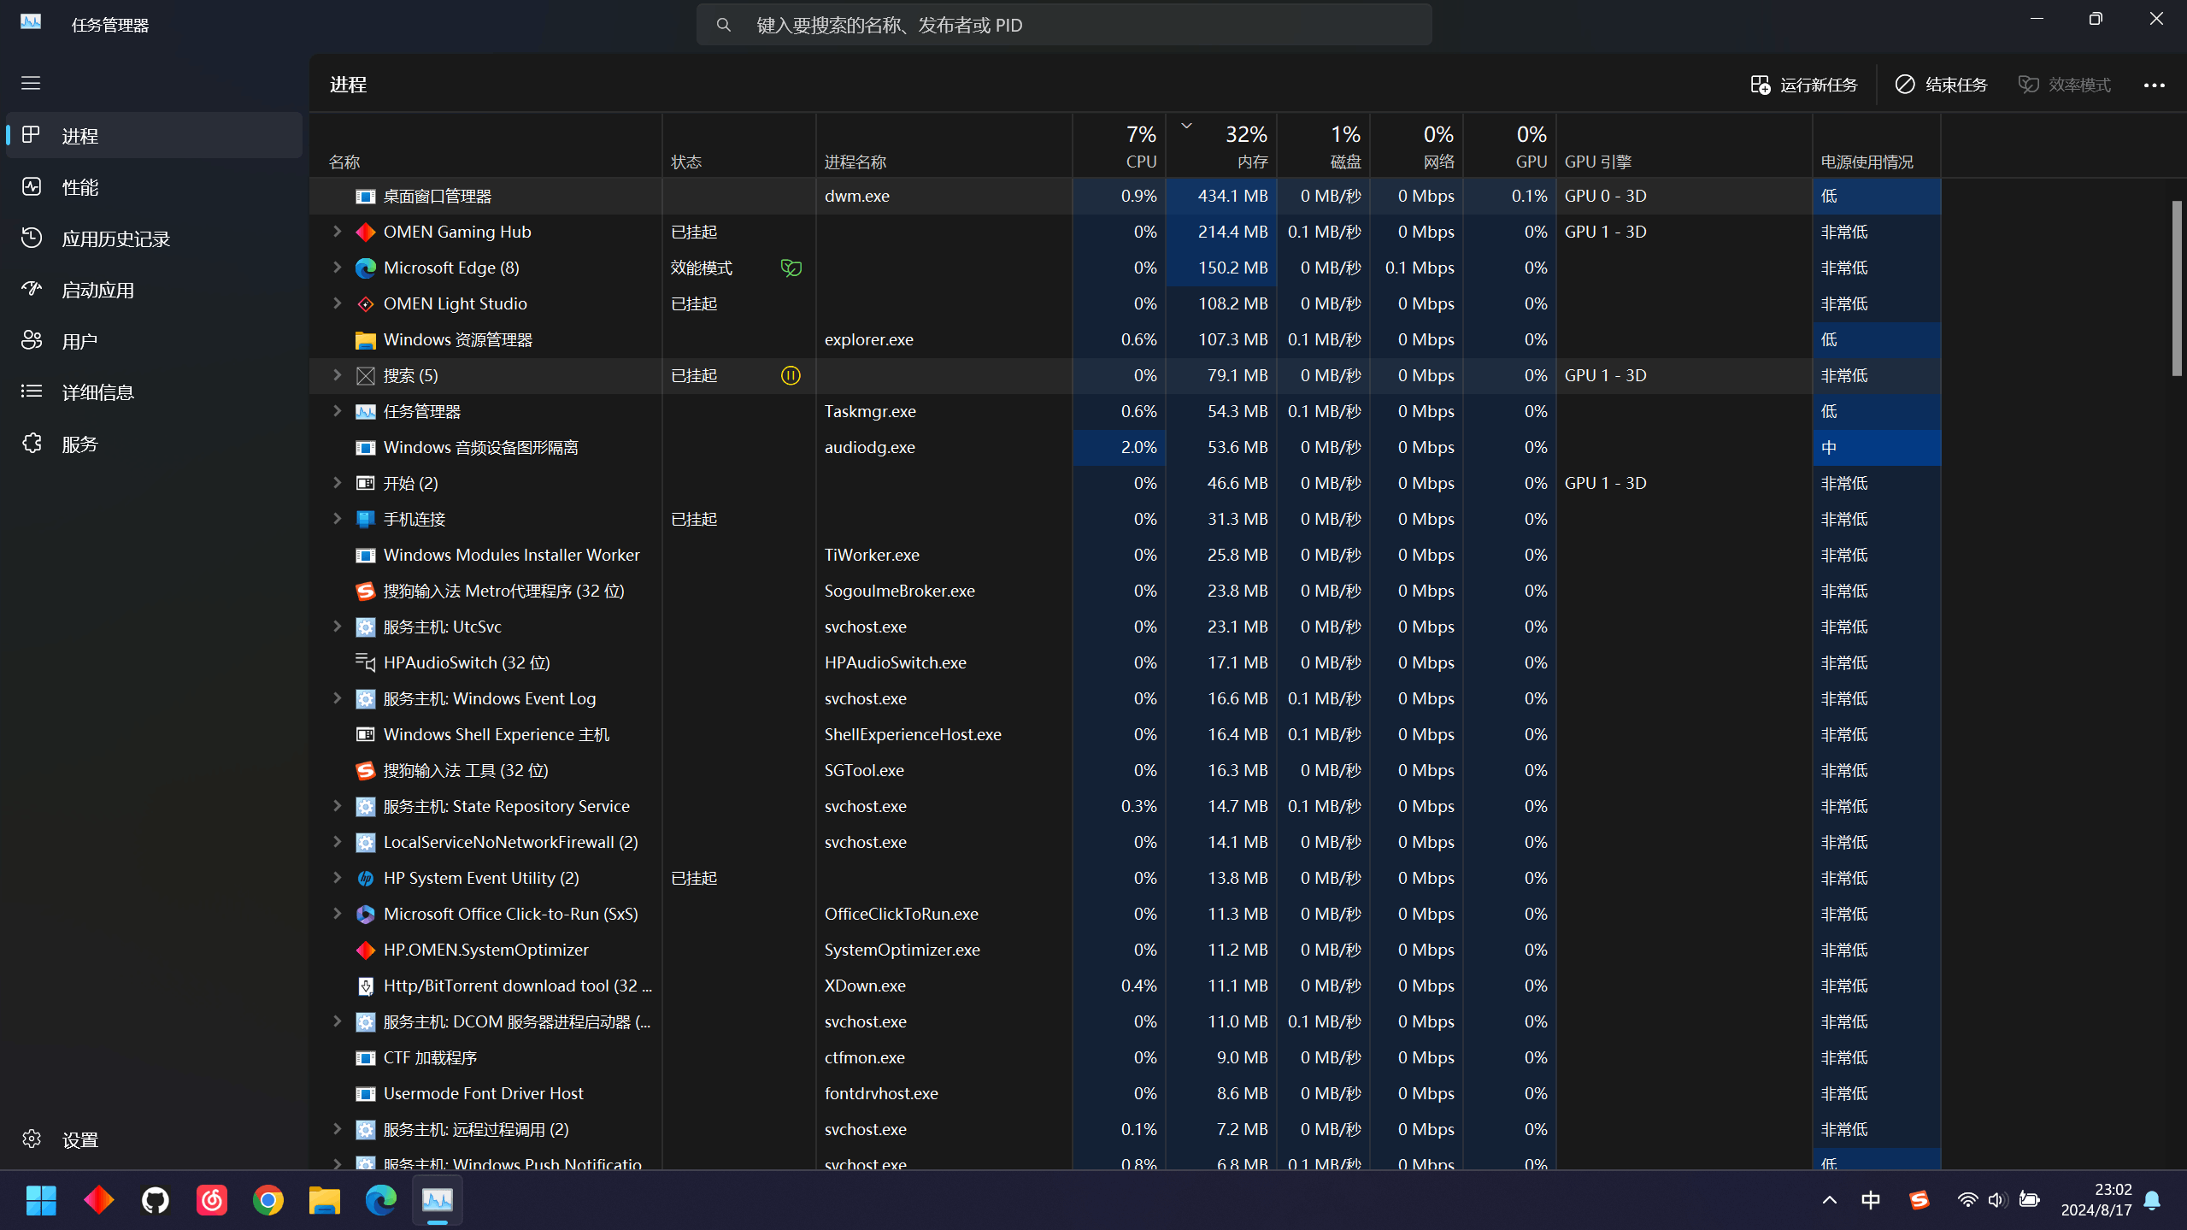Image resolution: width=2187 pixels, height=1230 pixels.
Task: Open the Settings (设置) gear
Action: click(32, 1139)
